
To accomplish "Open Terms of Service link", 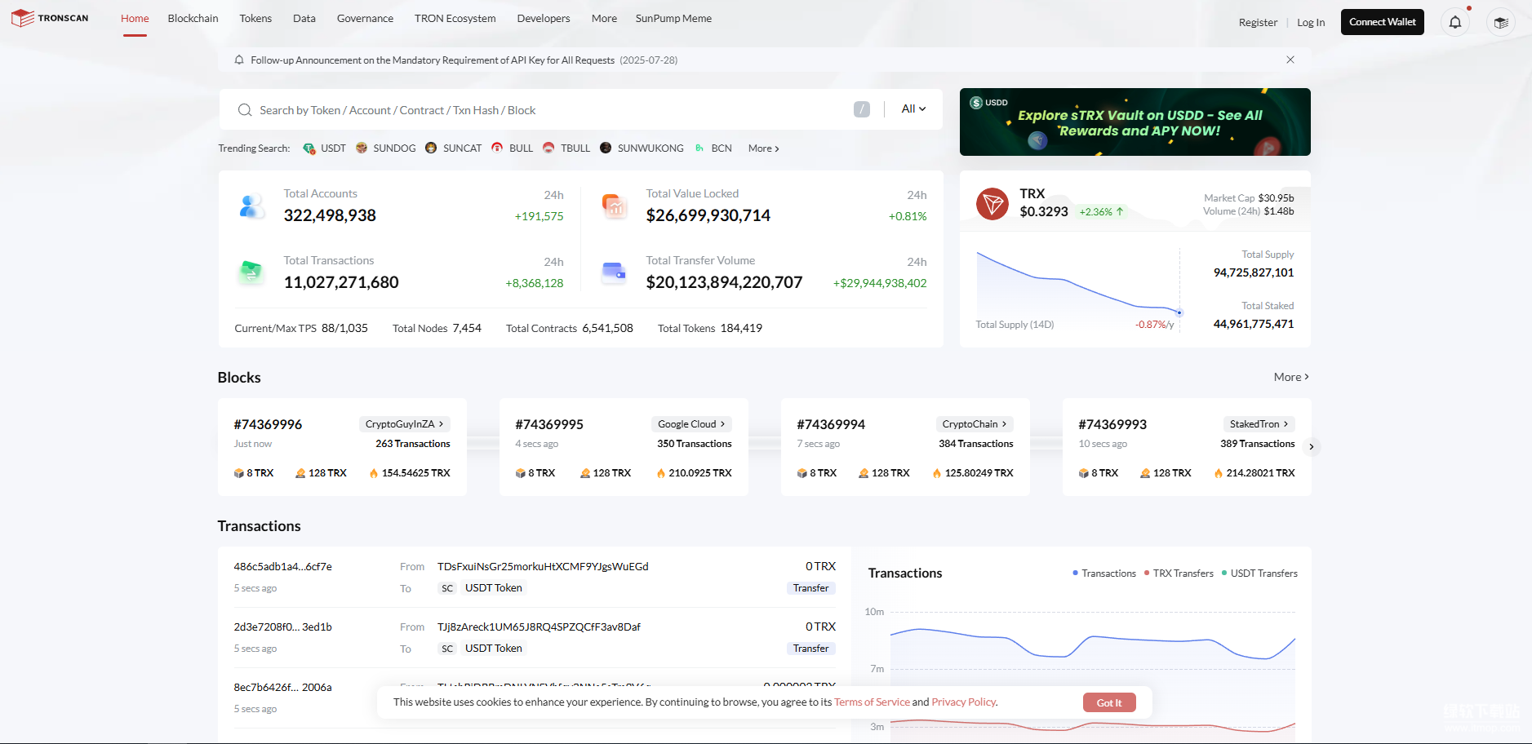I will click(872, 702).
